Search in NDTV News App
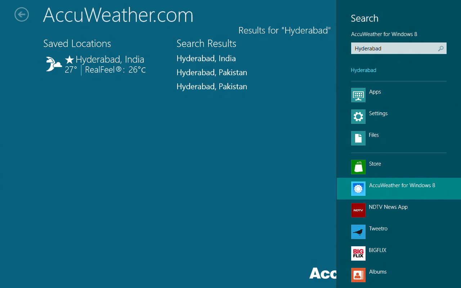The height and width of the screenshot is (288, 461). click(x=388, y=207)
